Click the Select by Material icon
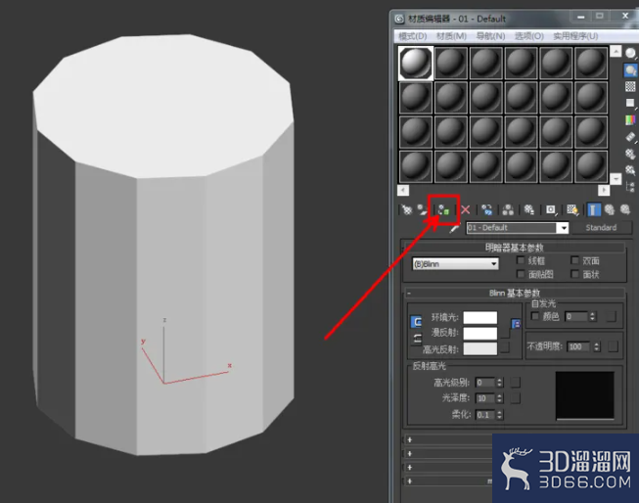639x503 pixels. tap(630, 170)
